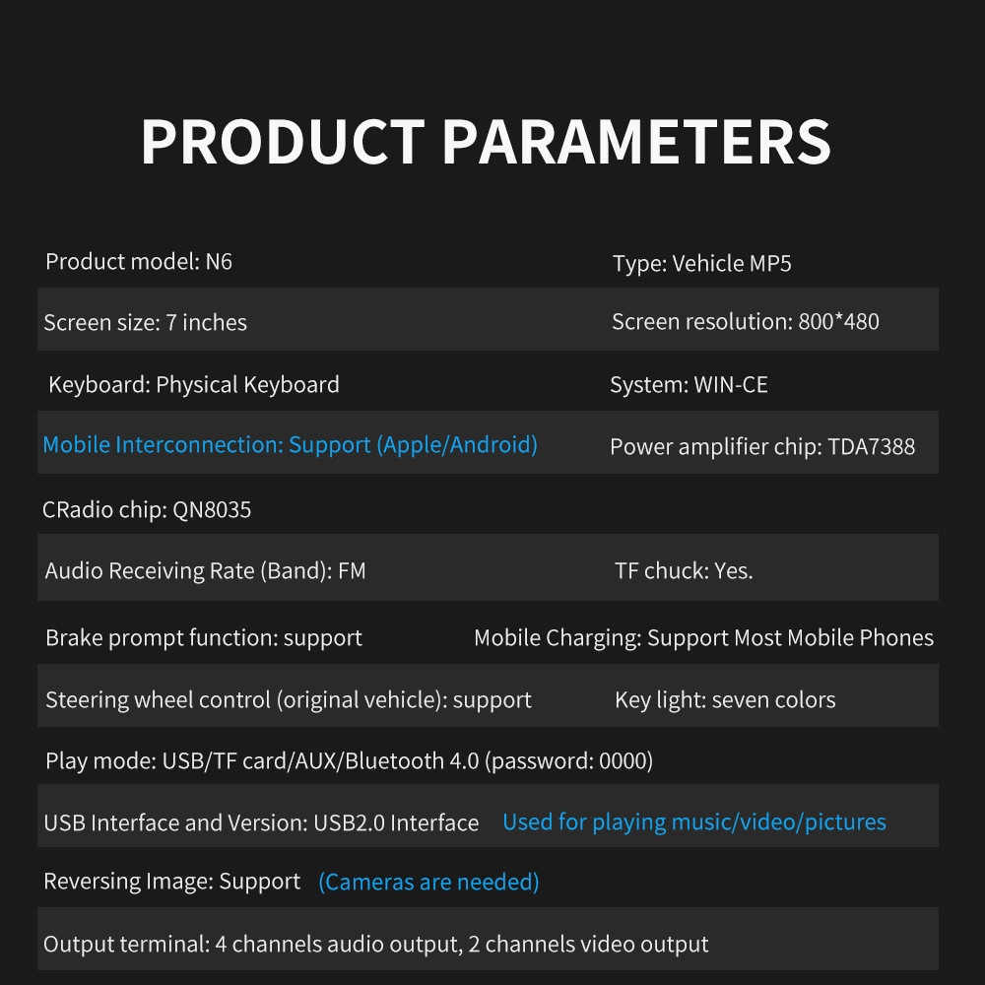985x985 pixels.
Task: Click the System: WIN-CE entry
Action: tap(689, 384)
